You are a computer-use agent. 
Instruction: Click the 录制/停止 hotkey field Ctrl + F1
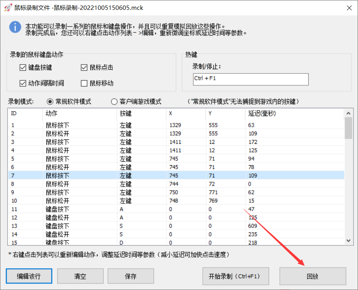251,79
